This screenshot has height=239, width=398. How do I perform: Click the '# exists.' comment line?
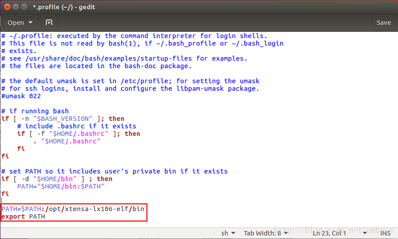coord(19,51)
